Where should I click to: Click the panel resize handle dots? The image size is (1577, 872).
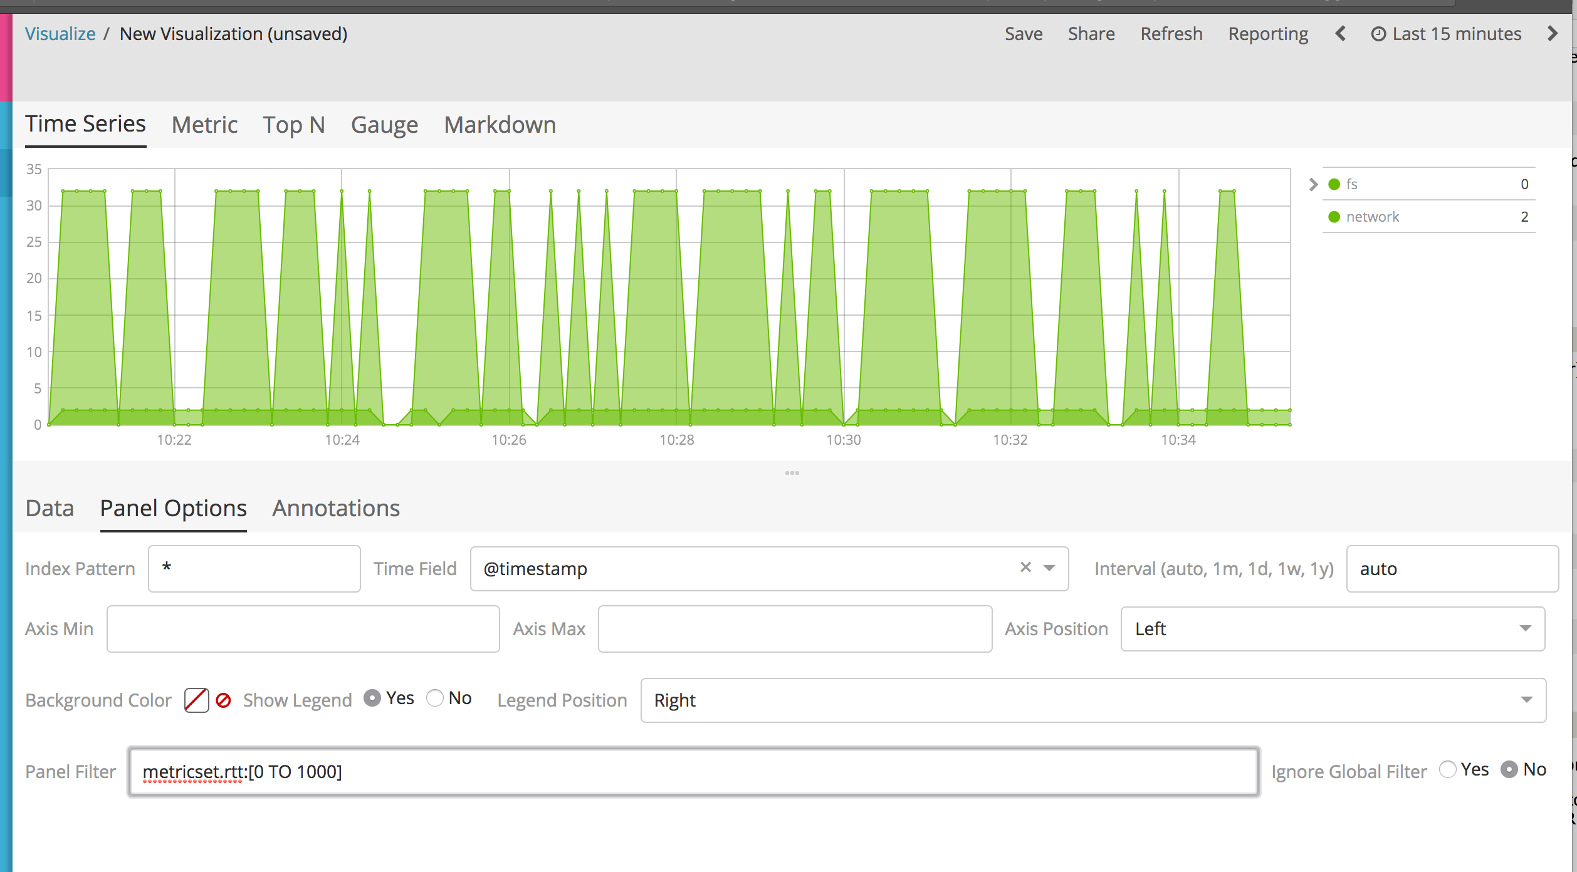point(792,473)
